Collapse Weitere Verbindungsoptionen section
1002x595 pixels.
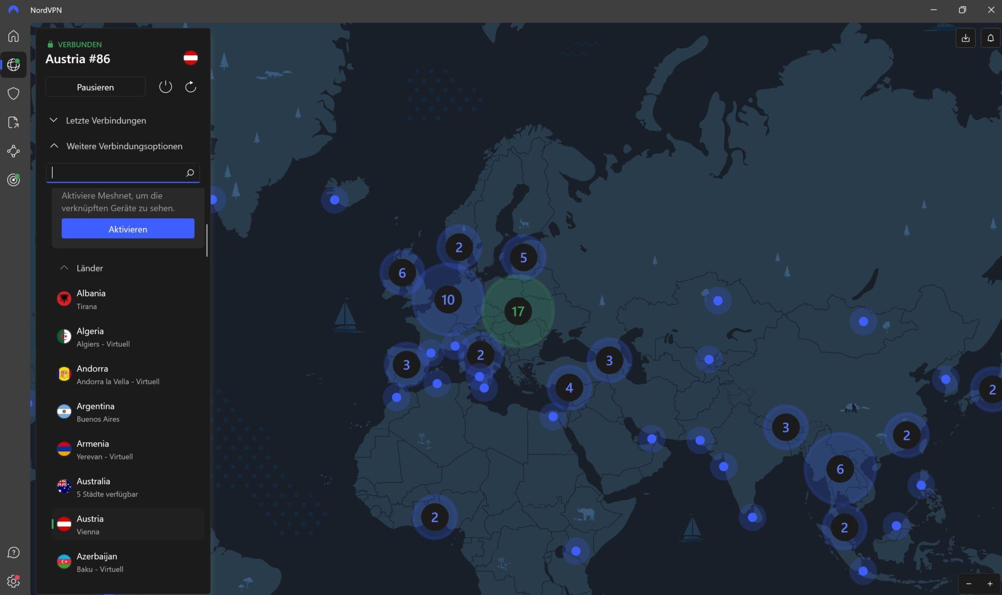(116, 146)
